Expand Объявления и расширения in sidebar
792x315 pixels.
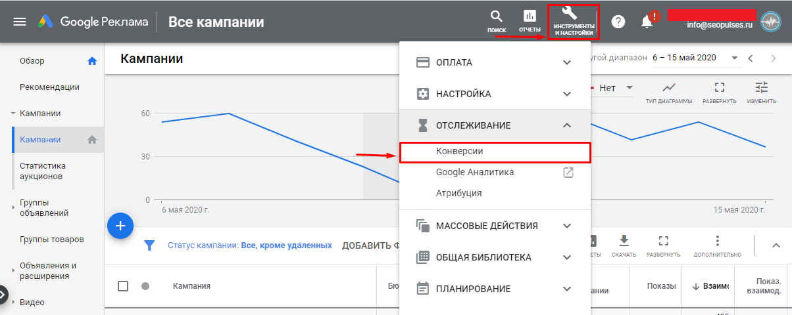click(13, 270)
